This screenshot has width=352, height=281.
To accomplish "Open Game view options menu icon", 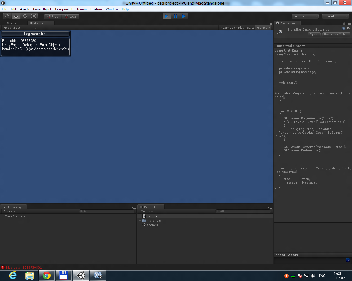I will tap(270, 24).
